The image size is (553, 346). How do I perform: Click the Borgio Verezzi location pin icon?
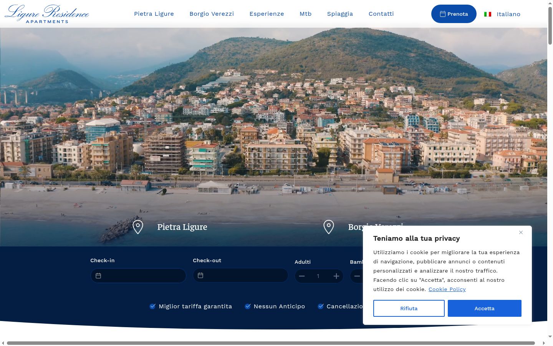pyautogui.click(x=329, y=227)
